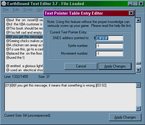Click the text editing area scroll down arrow
The height and width of the screenshot is (125, 145).
[x=138, y=109]
